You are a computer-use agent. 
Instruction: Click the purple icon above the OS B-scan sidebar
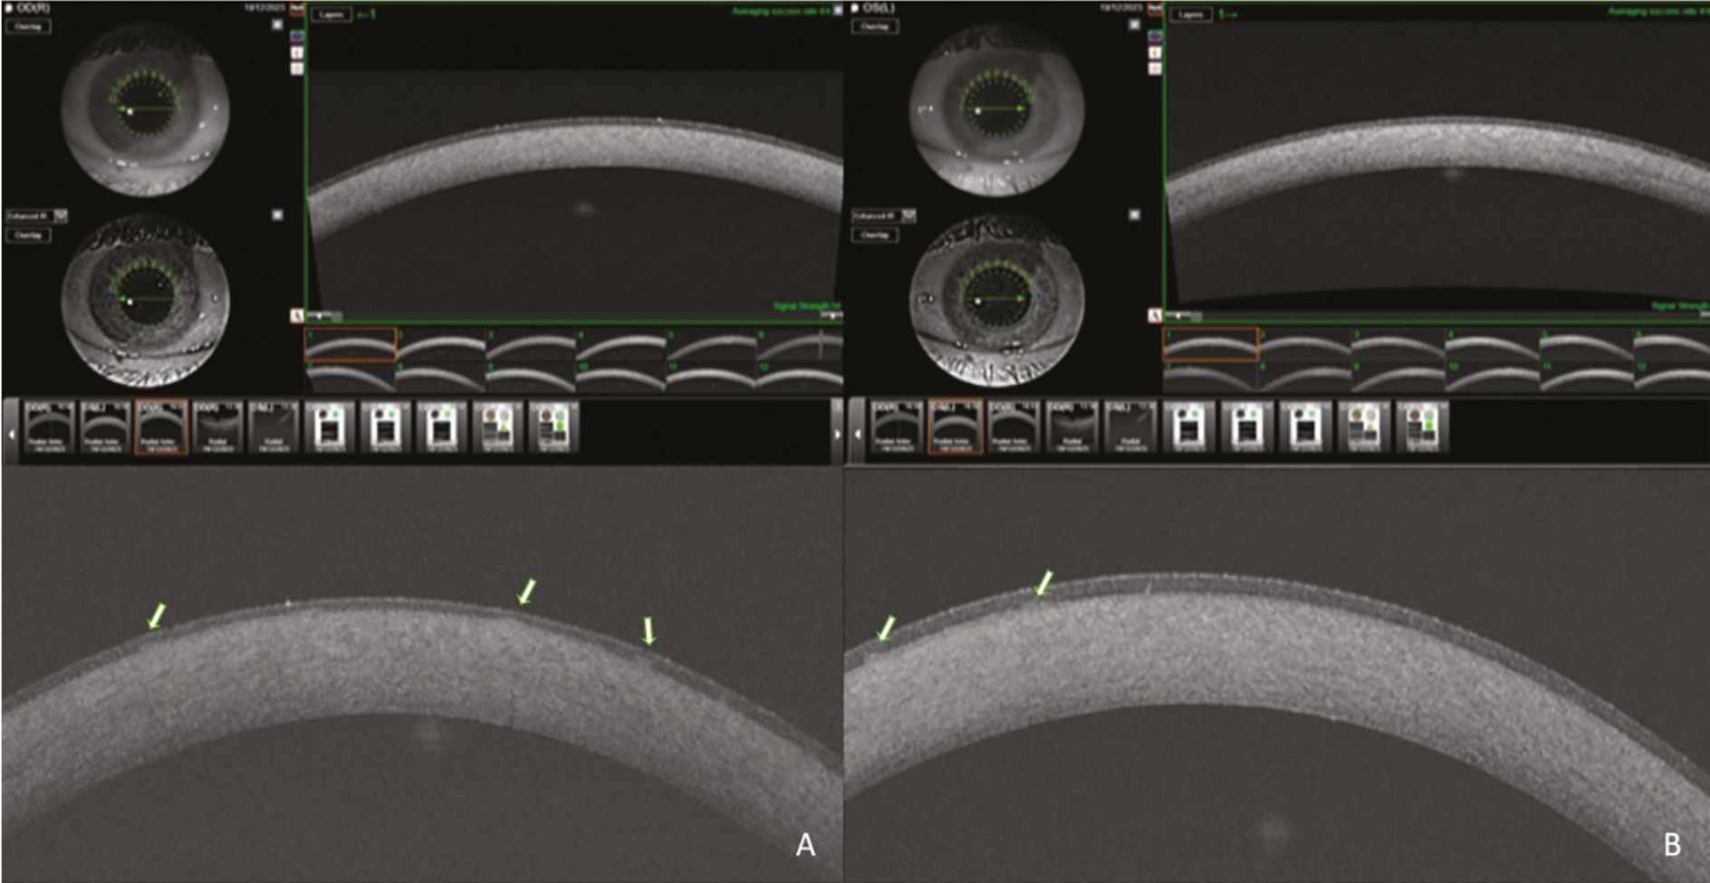click(x=1155, y=36)
